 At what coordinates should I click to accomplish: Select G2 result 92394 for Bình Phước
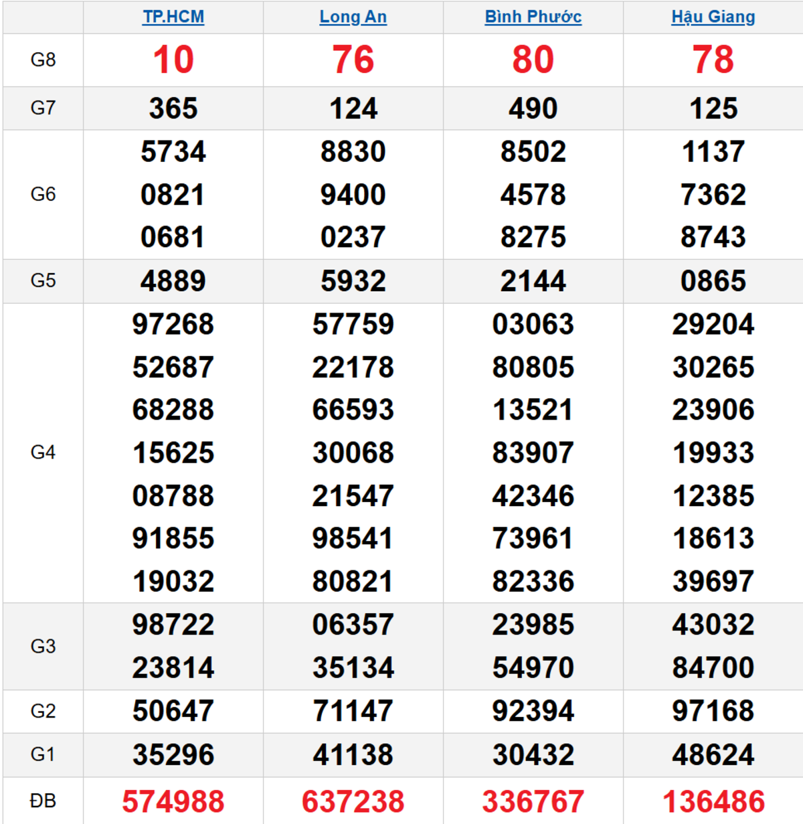click(x=533, y=711)
